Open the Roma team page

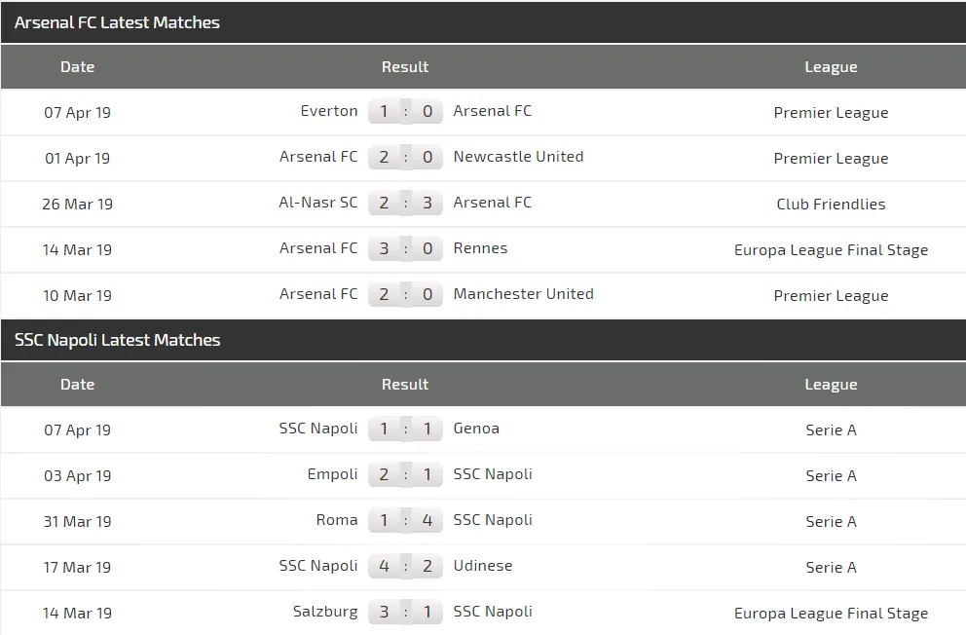(x=337, y=520)
